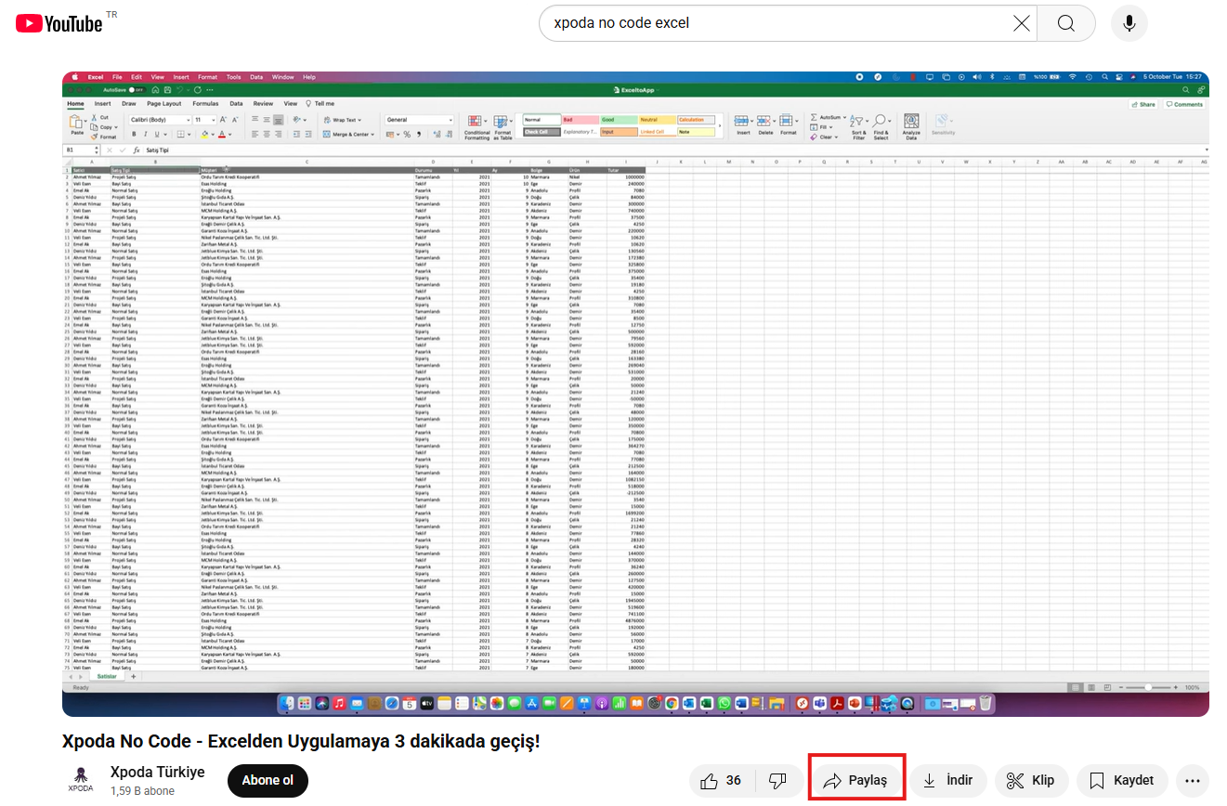Screen dimensions: 1227x806
Task: Click the Cut scissors in the Excel ribbon
Action: [x=94, y=117]
